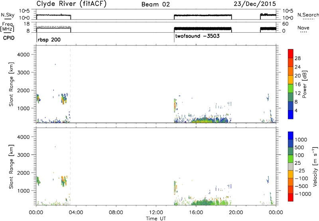
Task: Click the '18' frequency axis value
Action: 26,24
